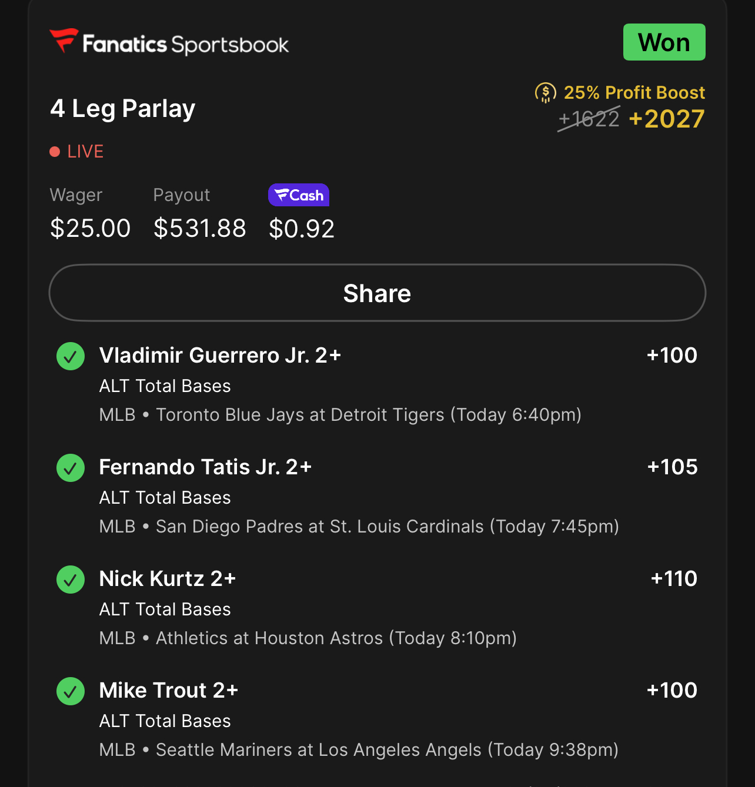Open the Mike Trout 2+ leg
This screenshot has height=787, width=755.
[x=169, y=691]
